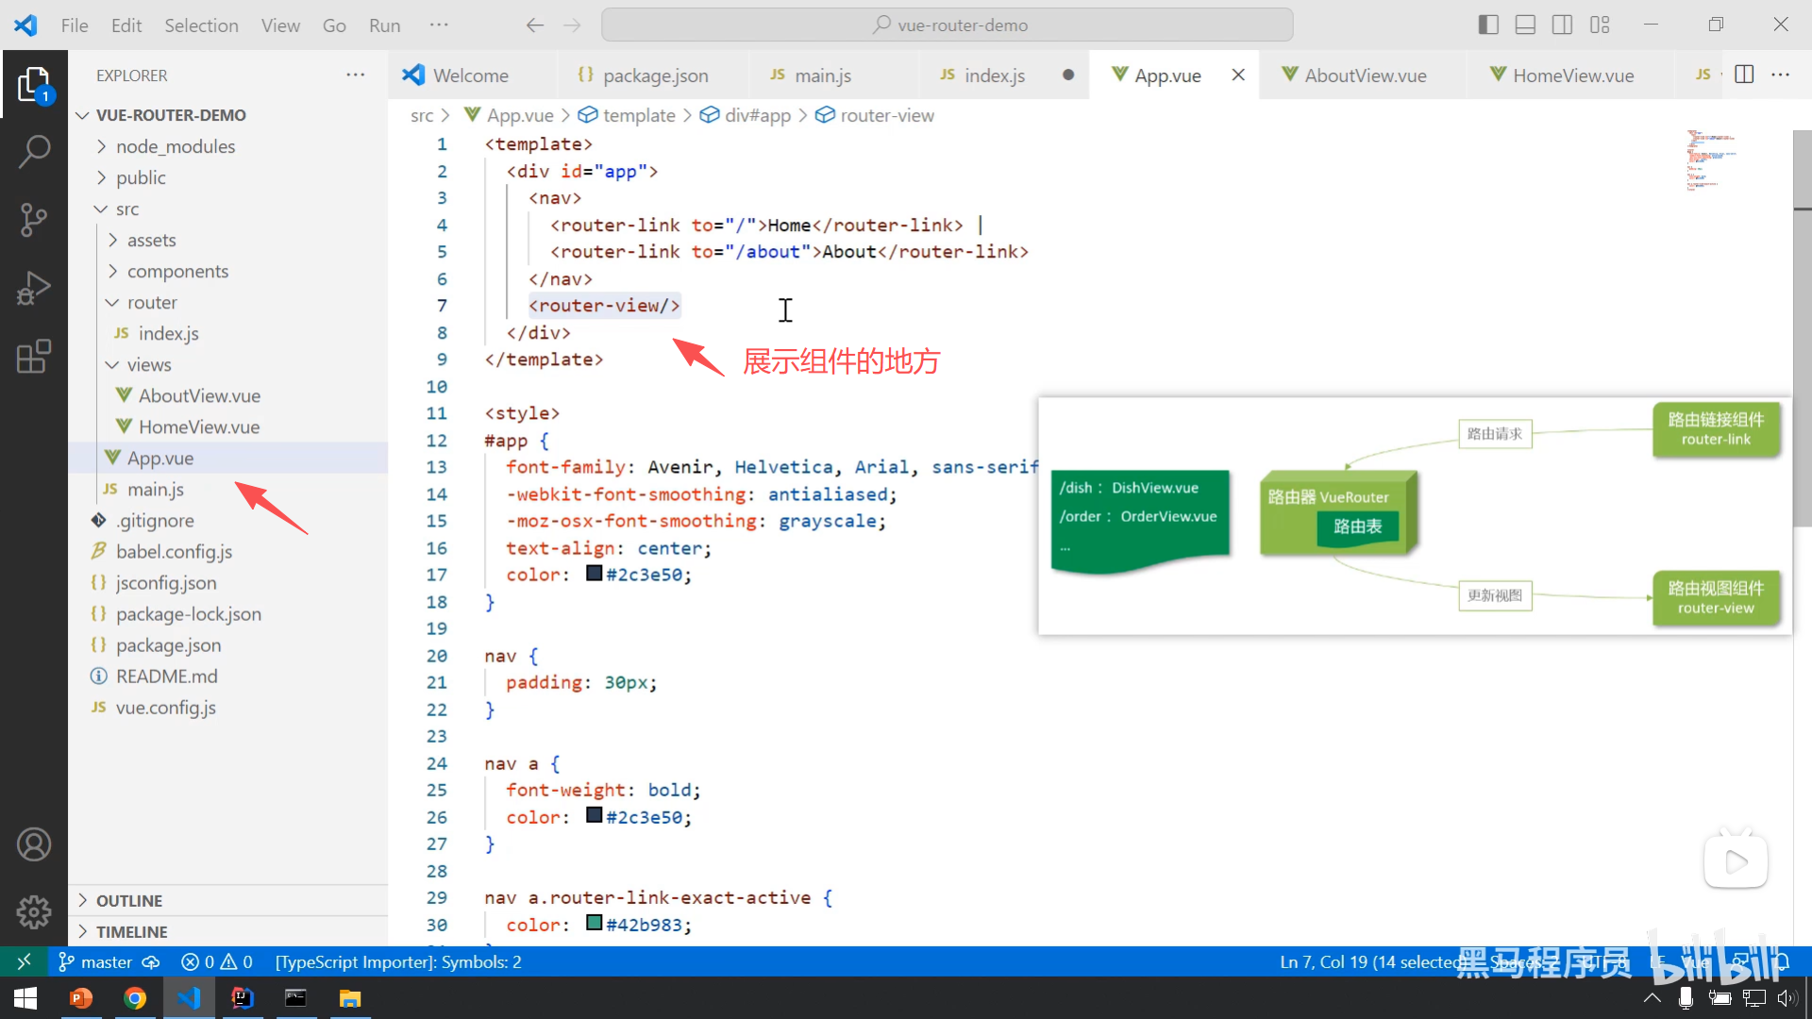The width and height of the screenshot is (1812, 1019).
Task: Click the vue-router-demo command center search box
Action: (x=948, y=25)
